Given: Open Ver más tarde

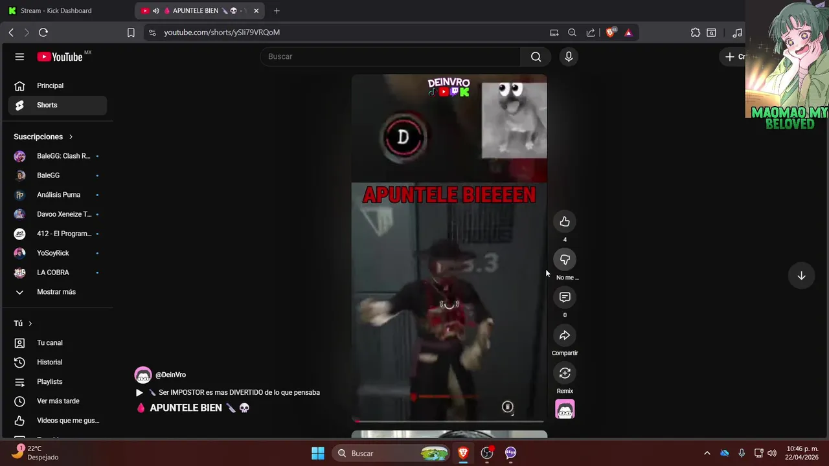Looking at the screenshot, I should pyautogui.click(x=58, y=401).
